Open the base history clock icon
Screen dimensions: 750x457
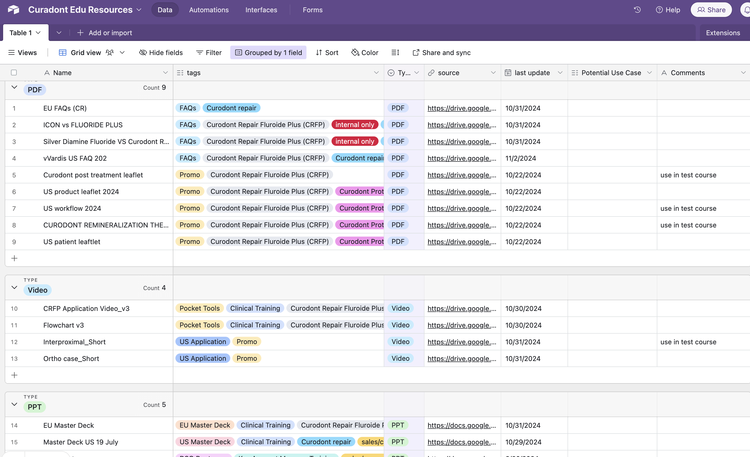click(x=637, y=10)
